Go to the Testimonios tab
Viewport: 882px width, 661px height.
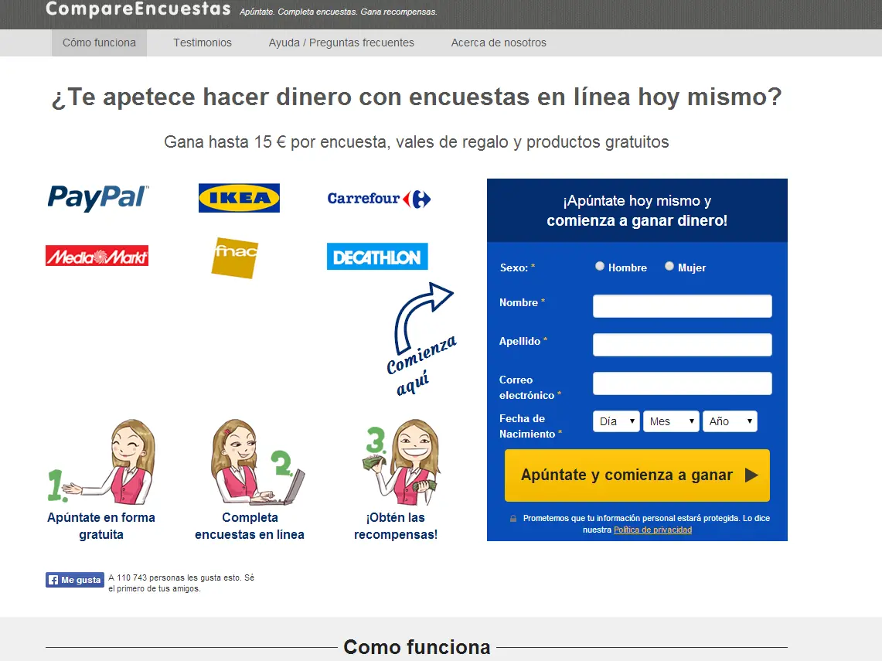pos(203,43)
